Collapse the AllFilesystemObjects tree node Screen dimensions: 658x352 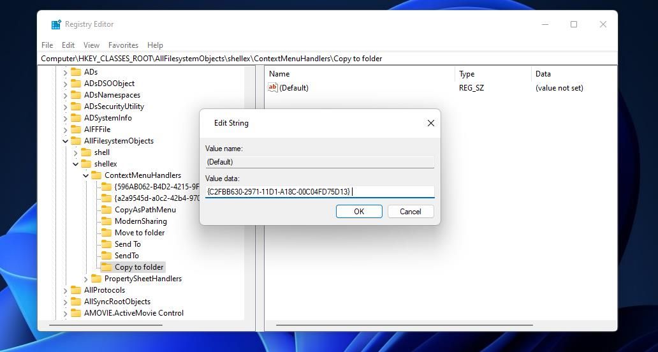point(66,142)
